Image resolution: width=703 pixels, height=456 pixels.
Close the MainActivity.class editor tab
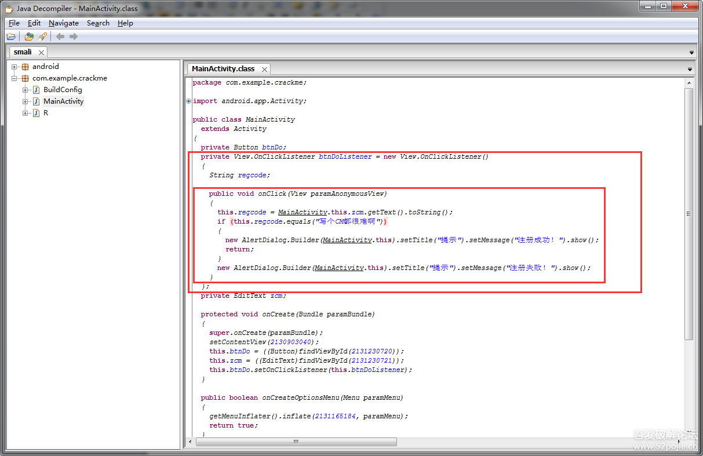pos(264,69)
